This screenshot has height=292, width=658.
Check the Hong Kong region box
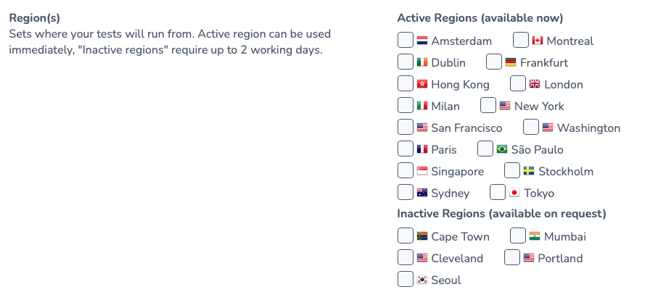pos(406,84)
